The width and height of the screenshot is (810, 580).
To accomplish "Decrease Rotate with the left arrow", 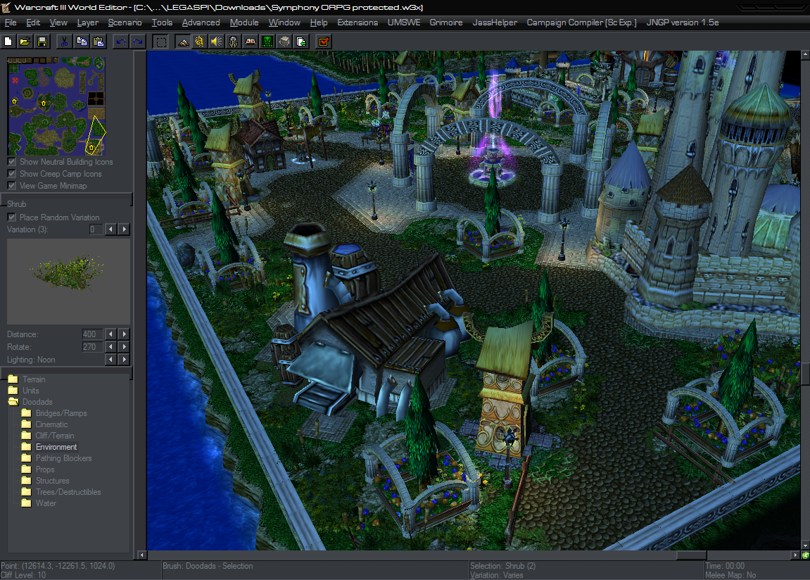I will (x=110, y=346).
